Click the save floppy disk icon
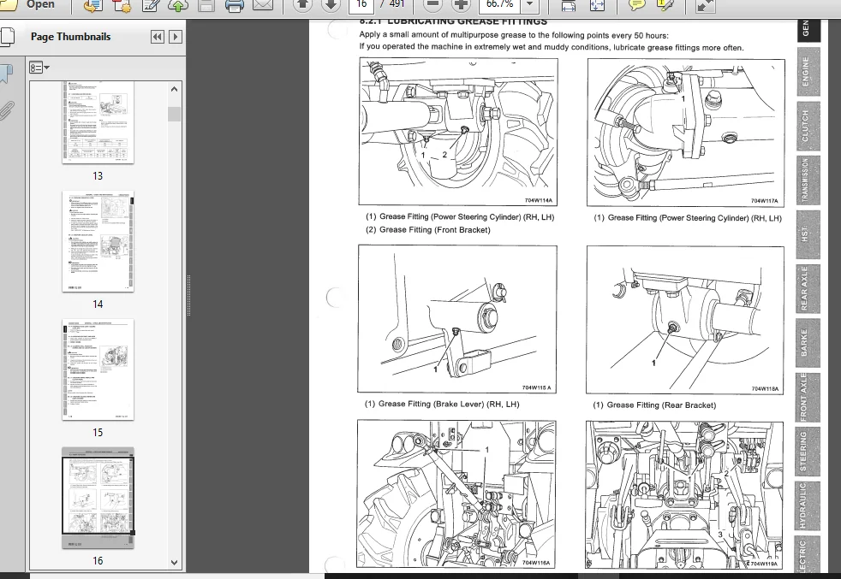Screen dimensions: 841x579 [206, 5]
